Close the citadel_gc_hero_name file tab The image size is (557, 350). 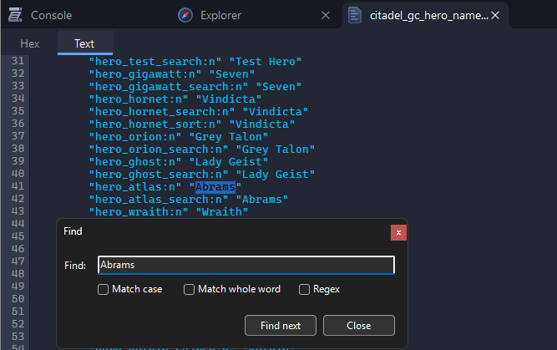[x=495, y=15]
